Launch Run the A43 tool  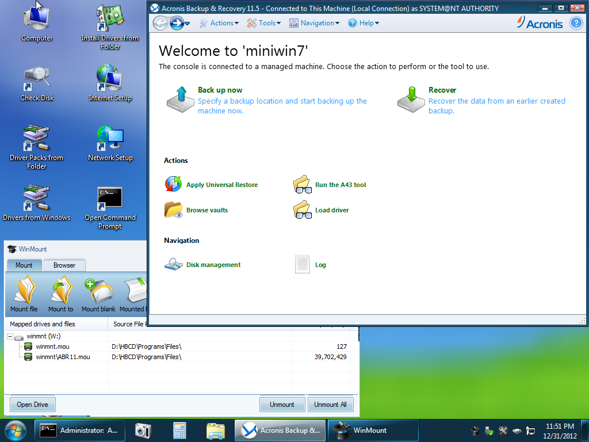click(302, 185)
